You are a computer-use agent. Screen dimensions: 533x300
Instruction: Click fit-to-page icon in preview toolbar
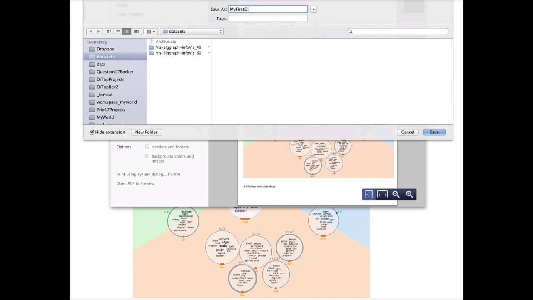click(369, 194)
